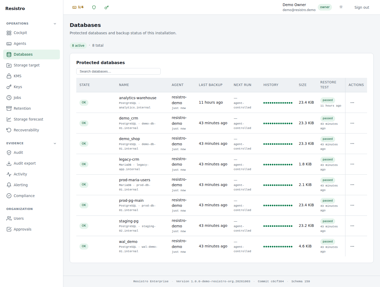Open actions menu for demo_shop row

pos(352,144)
